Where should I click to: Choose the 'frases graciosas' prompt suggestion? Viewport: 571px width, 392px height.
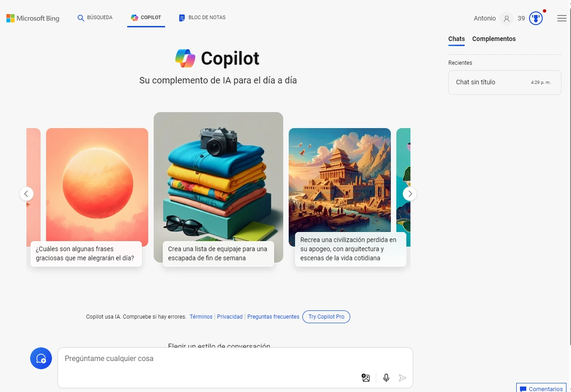click(86, 254)
